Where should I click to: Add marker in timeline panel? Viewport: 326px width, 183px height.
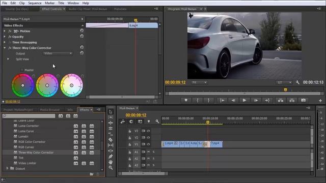tap(149, 121)
